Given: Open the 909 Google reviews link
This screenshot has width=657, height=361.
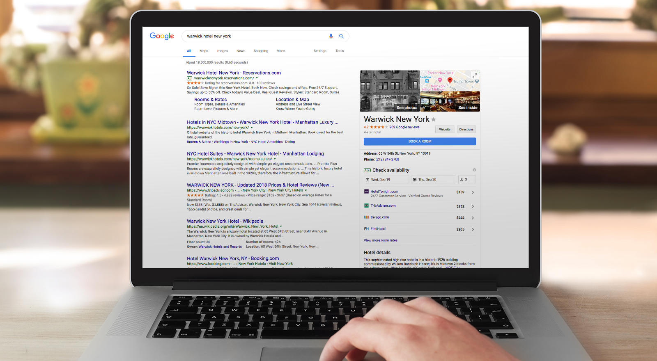Looking at the screenshot, I should point(404,127).
